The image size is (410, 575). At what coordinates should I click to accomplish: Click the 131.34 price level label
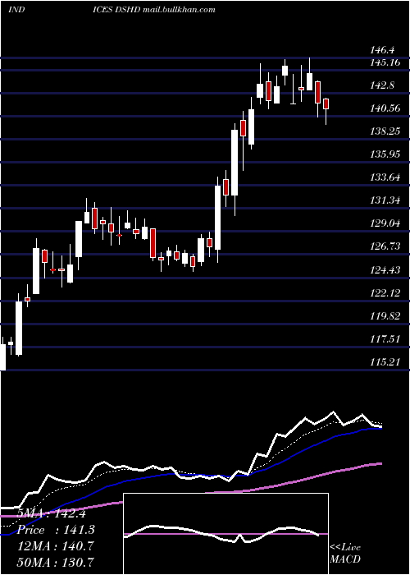point(385,200)
